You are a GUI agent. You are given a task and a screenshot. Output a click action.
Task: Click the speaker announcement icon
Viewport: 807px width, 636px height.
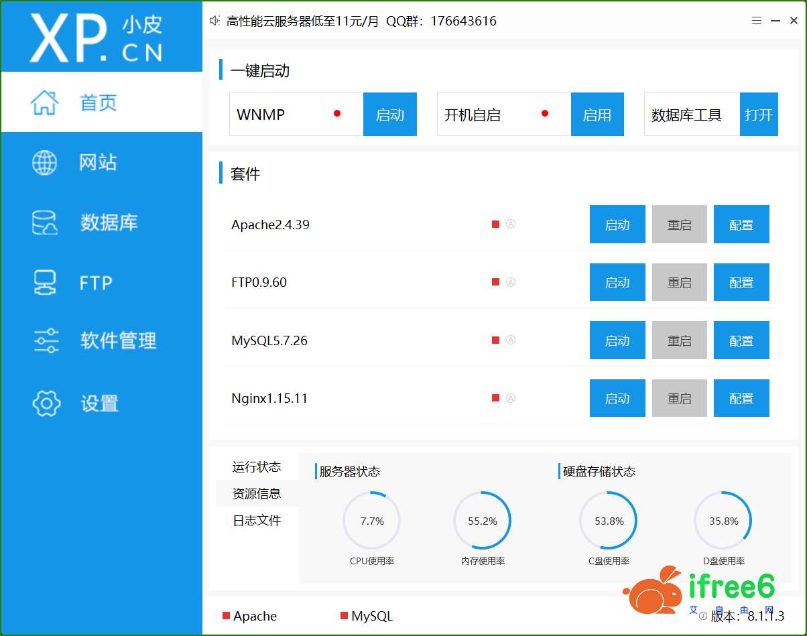[214, 21]
